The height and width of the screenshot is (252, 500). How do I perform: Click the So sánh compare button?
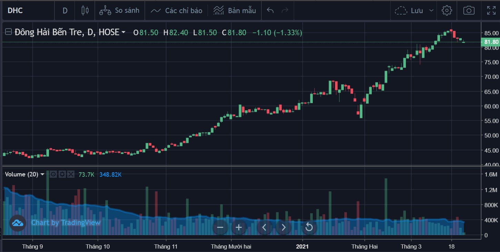tap(119, 10)
